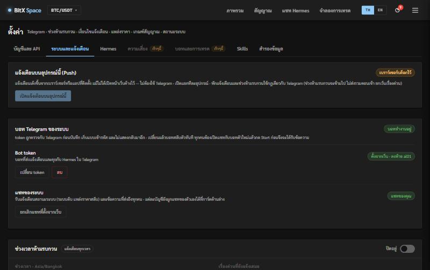The width and height of the screenshot is (430, 270).
Task: Switch to the Hermes settings tab
Action: [108, 49]
